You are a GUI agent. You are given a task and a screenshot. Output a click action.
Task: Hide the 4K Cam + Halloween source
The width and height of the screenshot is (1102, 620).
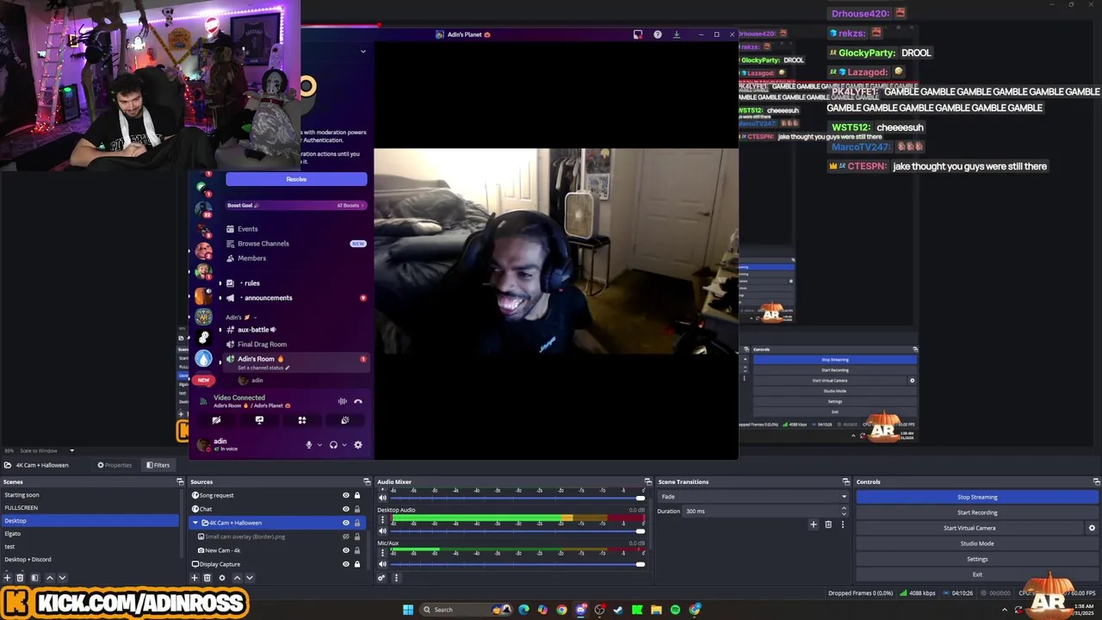point(346,523)
